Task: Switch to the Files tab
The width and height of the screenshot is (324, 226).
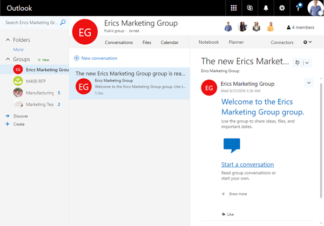Action: point(147,42)
